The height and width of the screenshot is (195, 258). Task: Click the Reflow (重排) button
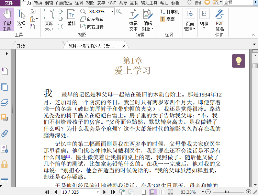point(71,18)
